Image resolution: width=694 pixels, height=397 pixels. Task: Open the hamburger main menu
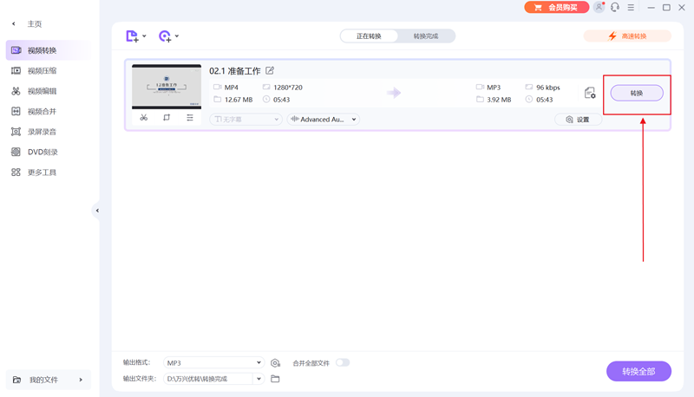pyautogui.click(x=631, y=8)
